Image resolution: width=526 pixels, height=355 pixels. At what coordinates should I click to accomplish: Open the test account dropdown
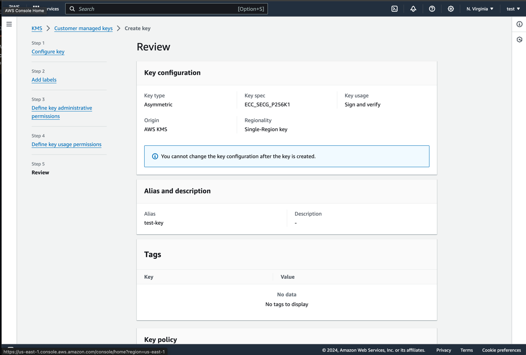click(513, 9)
